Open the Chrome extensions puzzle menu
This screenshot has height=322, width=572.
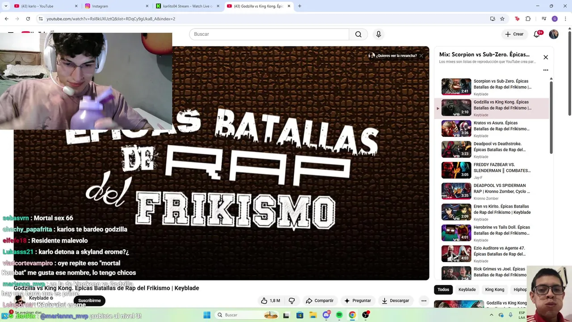click(x=528, y=19)
